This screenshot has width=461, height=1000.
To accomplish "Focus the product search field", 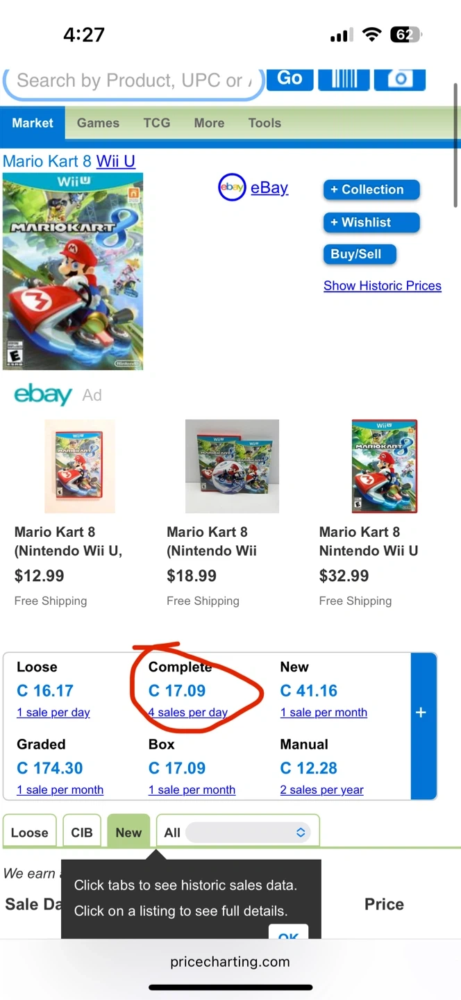I will coord(132,81).
